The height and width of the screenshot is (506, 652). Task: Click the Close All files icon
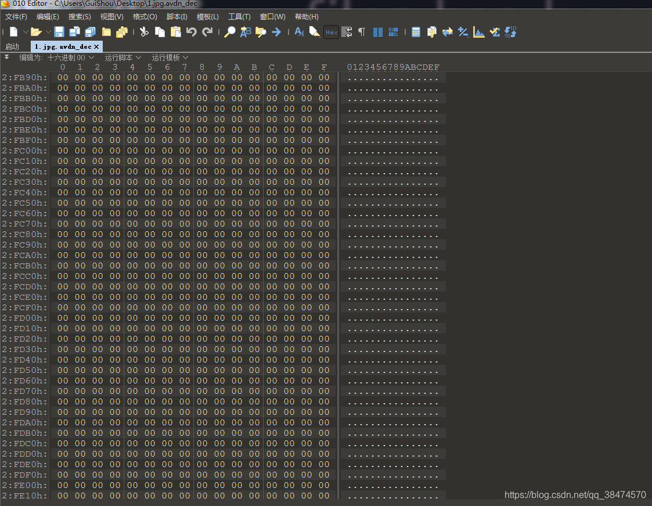tap(122, 32)
